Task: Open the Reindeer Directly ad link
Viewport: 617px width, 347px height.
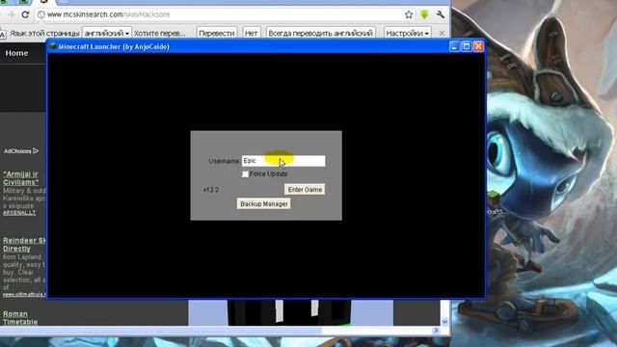Action: click(x=24, y=244)
